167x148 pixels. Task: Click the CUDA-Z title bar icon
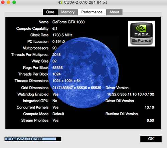click(60, 2)
